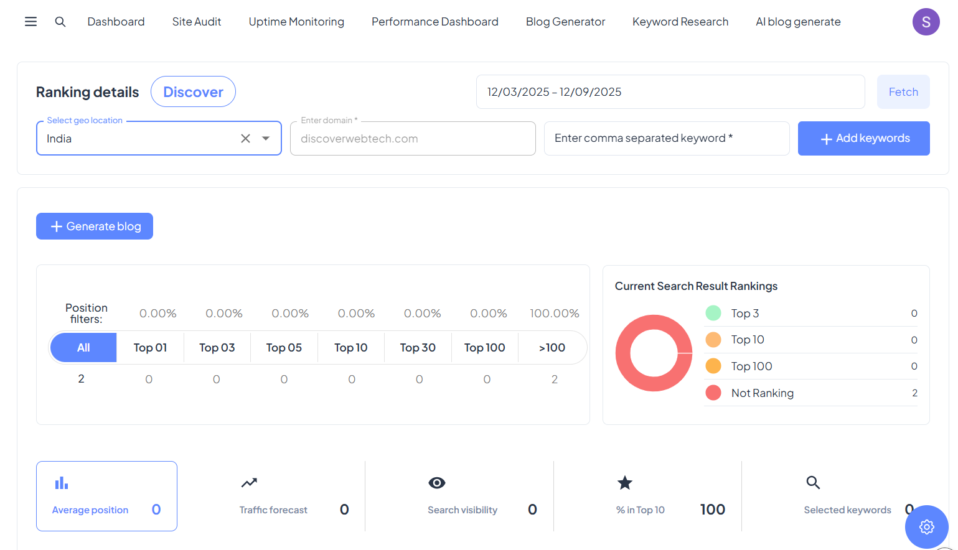Screen dimensions: 958x550
Task: Click the Traffic forecast trend icon
Action: point(249,483)
